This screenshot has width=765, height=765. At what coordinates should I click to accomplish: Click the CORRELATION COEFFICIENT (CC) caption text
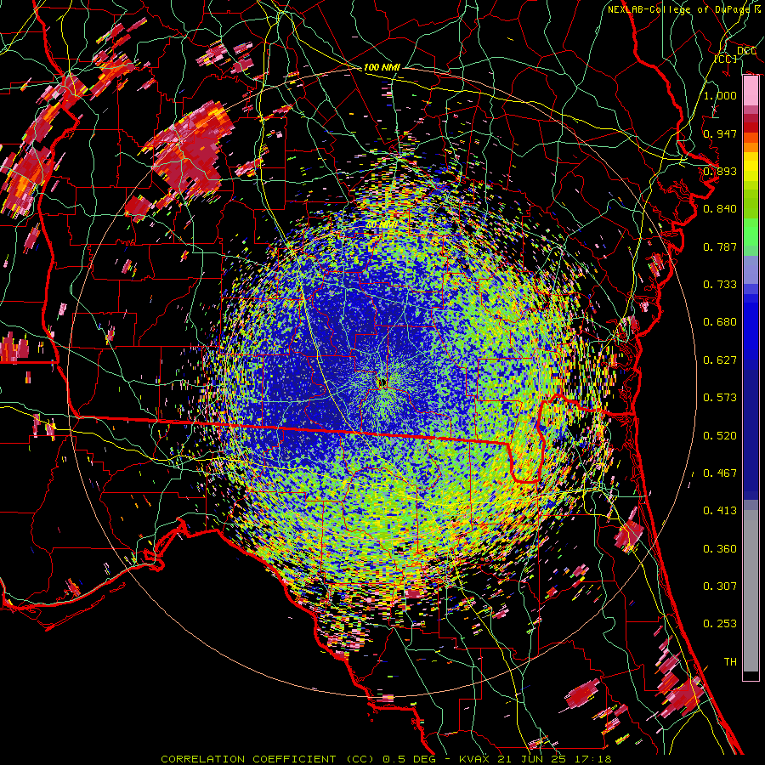(x=268, y=759)
